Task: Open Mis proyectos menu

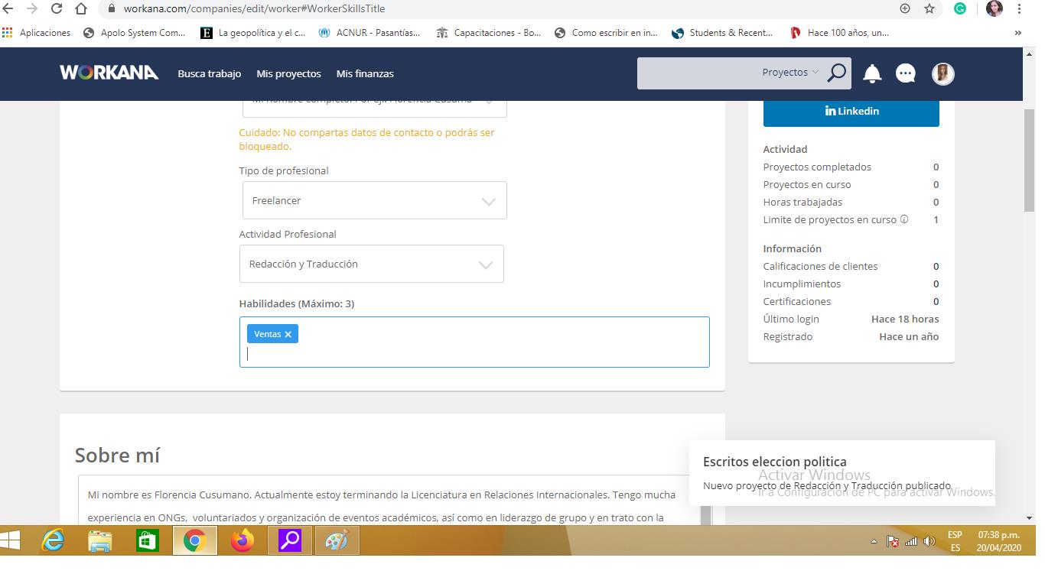Action: click(x=288, y=73)
